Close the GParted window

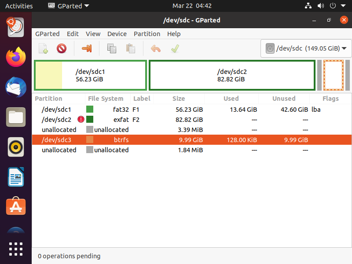(344, 20)
